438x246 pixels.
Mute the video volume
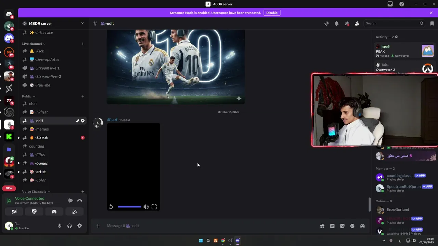[x=146, y=207]
